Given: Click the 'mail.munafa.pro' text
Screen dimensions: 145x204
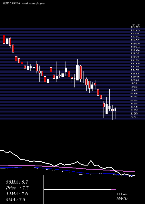Looking at the screenshot, I should (x=33, y=3).
